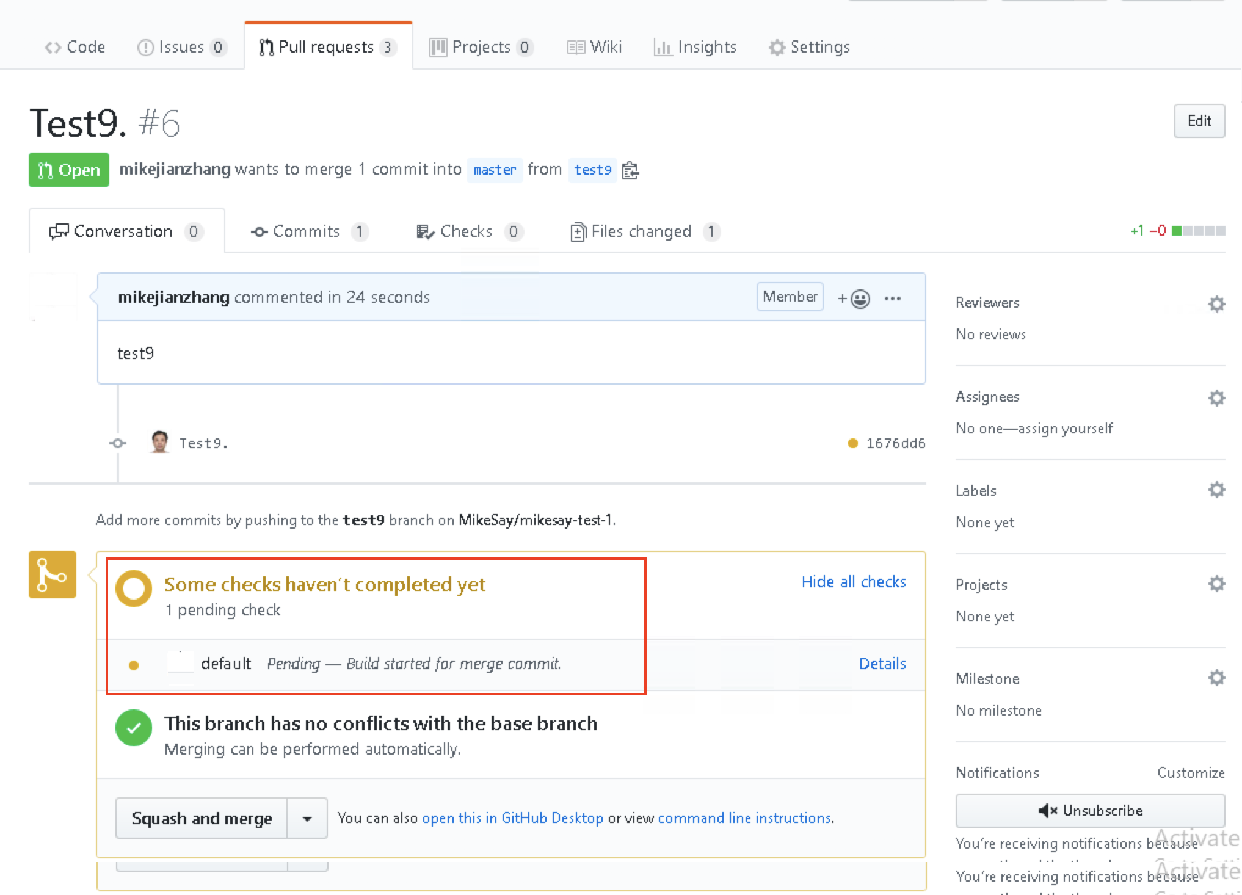Click the diff stat blocks indicator
Viewport: 1242px width, 895px height.
[x=1198, y=231]
